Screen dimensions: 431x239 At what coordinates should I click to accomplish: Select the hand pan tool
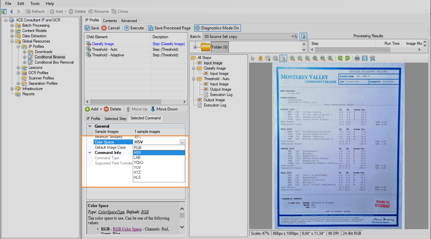(260, 58)
